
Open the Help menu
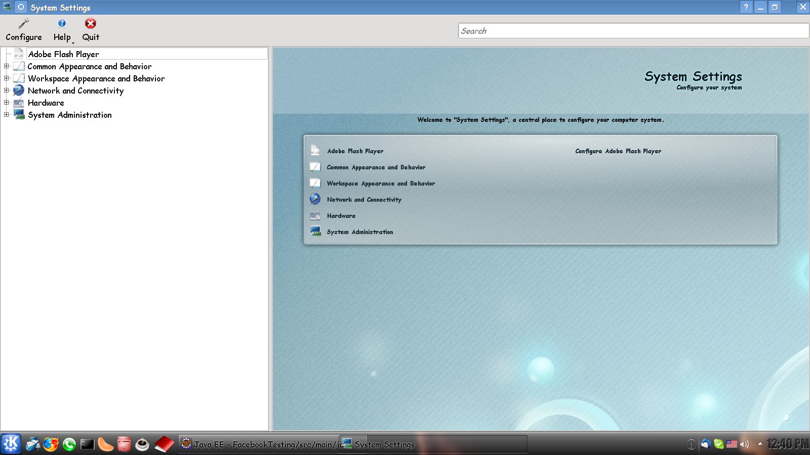pyautogui.click(x=62, y=30)
